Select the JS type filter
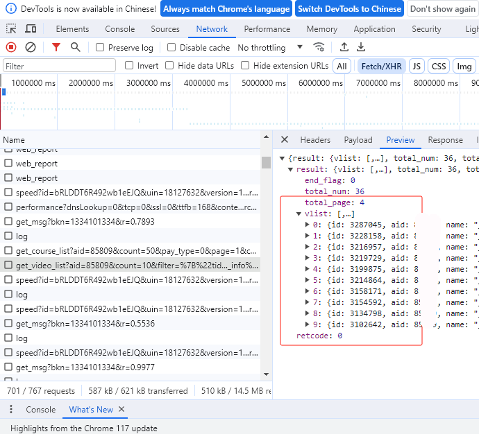 (x=417, y=66)
